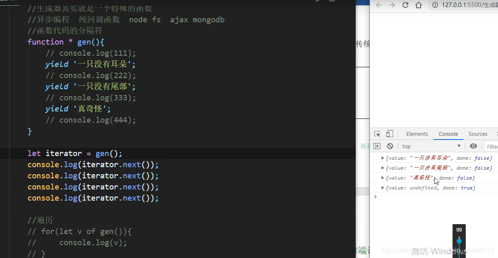Screen dimensions: 498x258
Task: Click the "let iterator = gen();" code line
Action: click(x=75, y=154)
